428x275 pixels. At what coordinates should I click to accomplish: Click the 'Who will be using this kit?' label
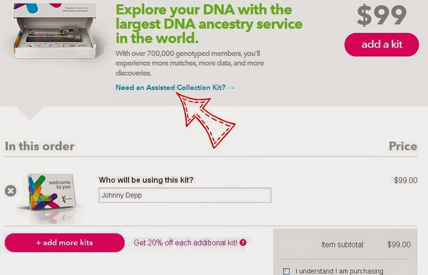146,180
